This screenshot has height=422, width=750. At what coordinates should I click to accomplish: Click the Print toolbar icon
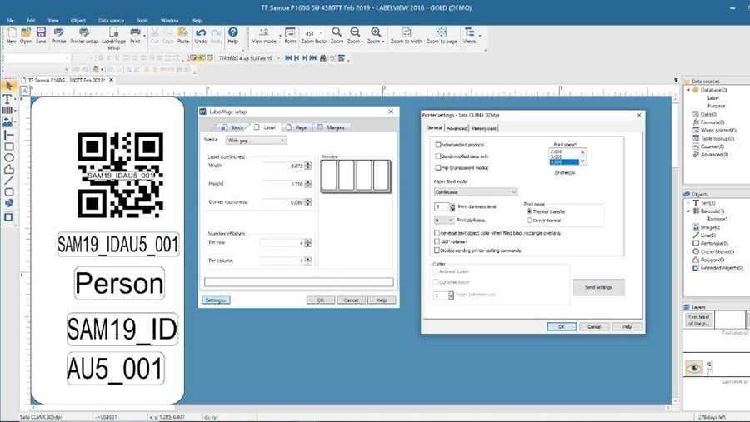pos(135,35)
